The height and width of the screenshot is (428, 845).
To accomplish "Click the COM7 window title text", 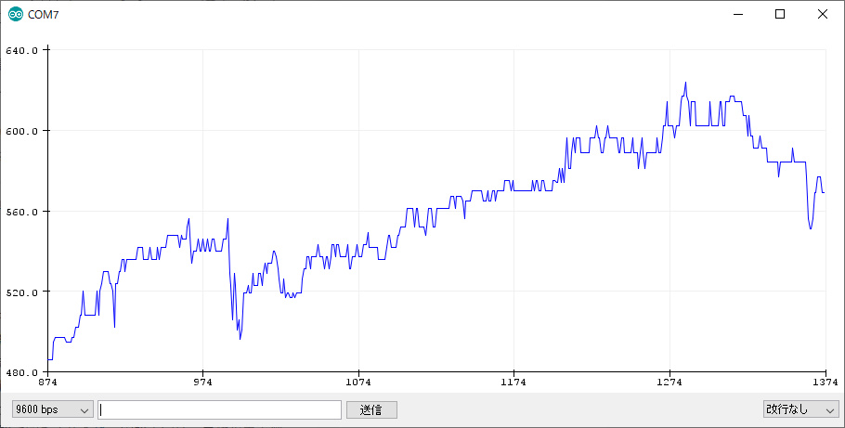I will 43,15.
